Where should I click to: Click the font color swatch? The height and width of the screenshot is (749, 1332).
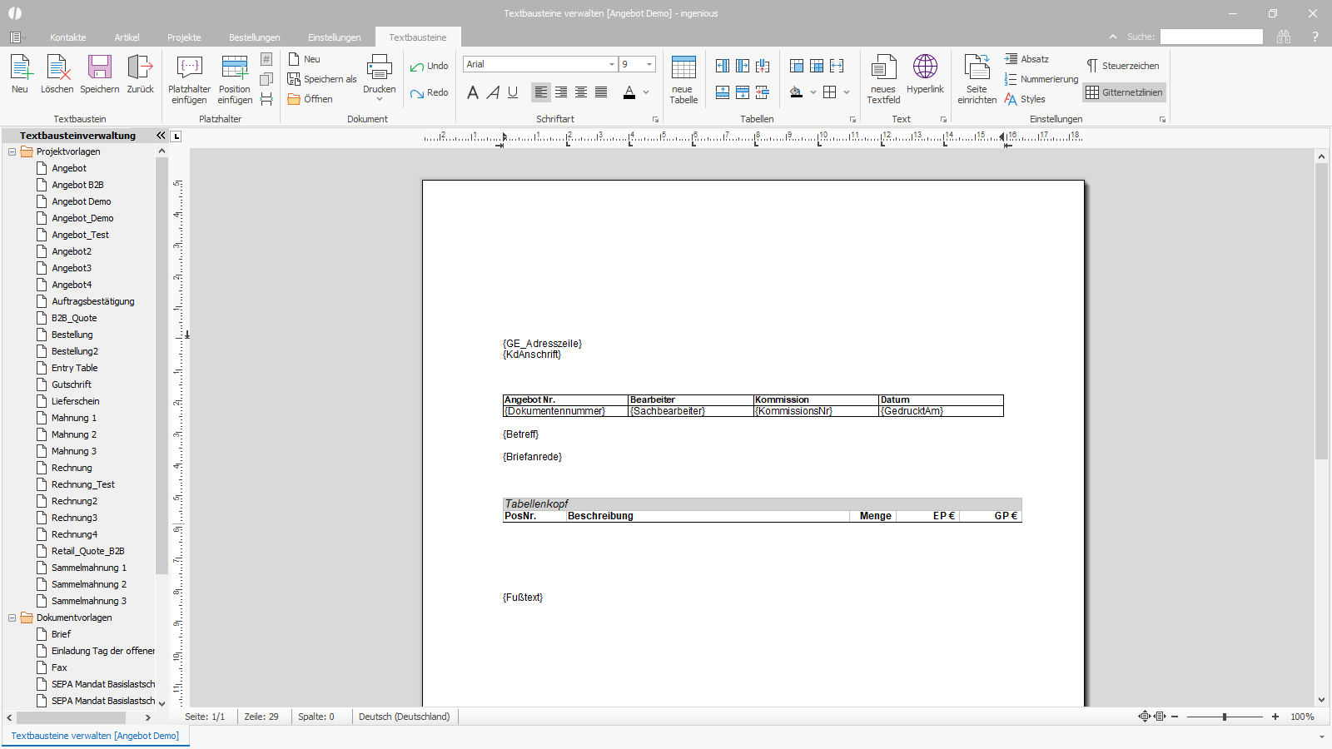tap(629, 92)
